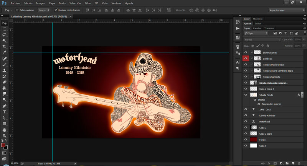The height and width of the screenshot is (166, 307).
Task: Select the Rectangular Marquee tool
Action: pyautogui.click(x=4, y=29)
